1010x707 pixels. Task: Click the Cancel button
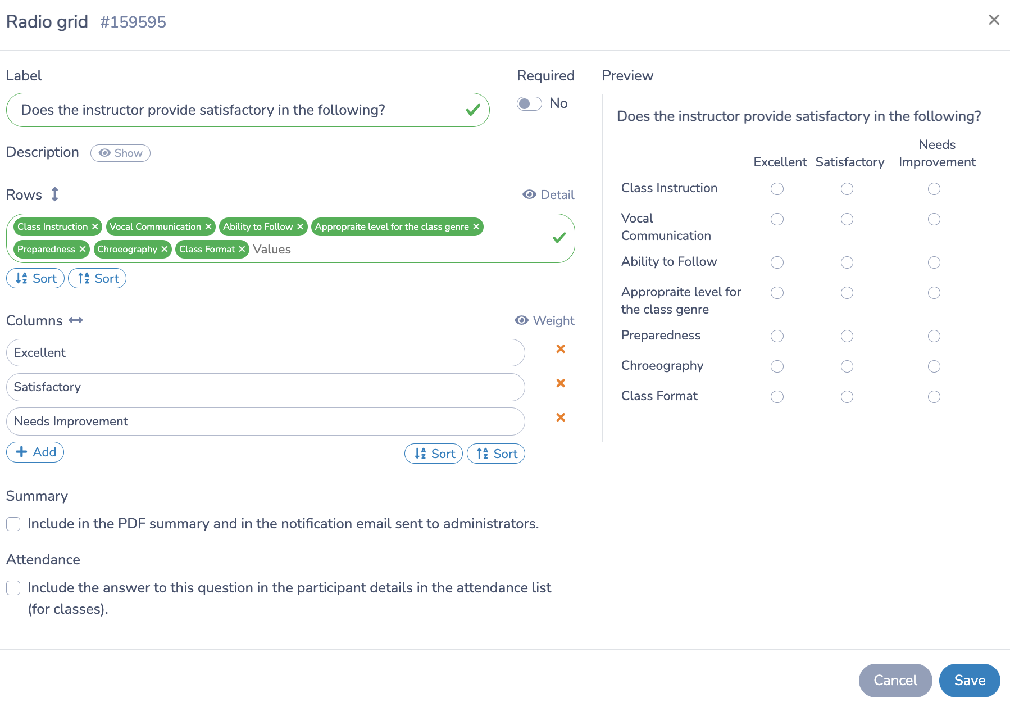[895, 680]
